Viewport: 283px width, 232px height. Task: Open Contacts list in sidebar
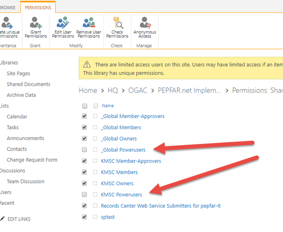pyautogui.click(x=17, y=149)
